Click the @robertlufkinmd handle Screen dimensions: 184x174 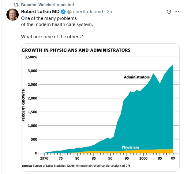[x=85, y=12]
